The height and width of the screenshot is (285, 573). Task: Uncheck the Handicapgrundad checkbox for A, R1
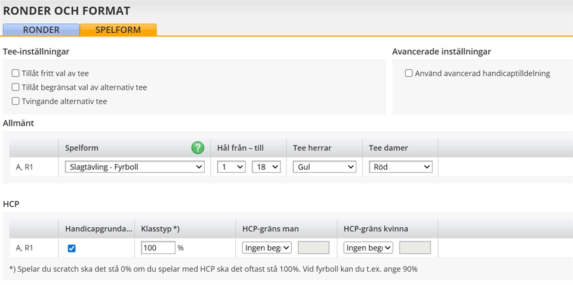(x=72, y=248)
